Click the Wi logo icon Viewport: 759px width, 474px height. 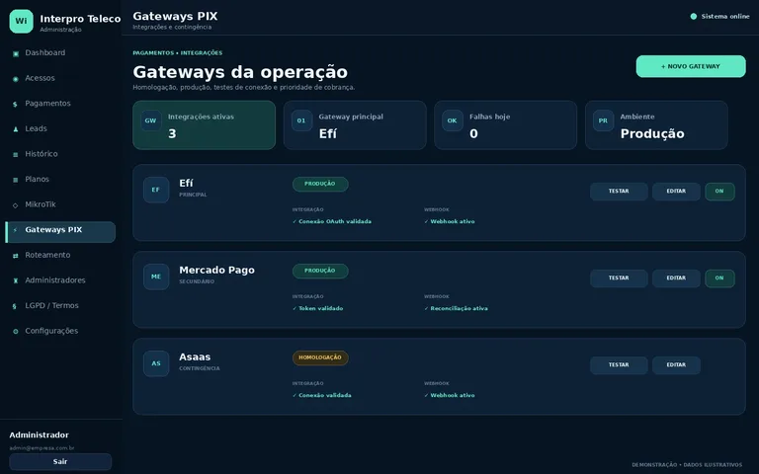pos(22,22)
